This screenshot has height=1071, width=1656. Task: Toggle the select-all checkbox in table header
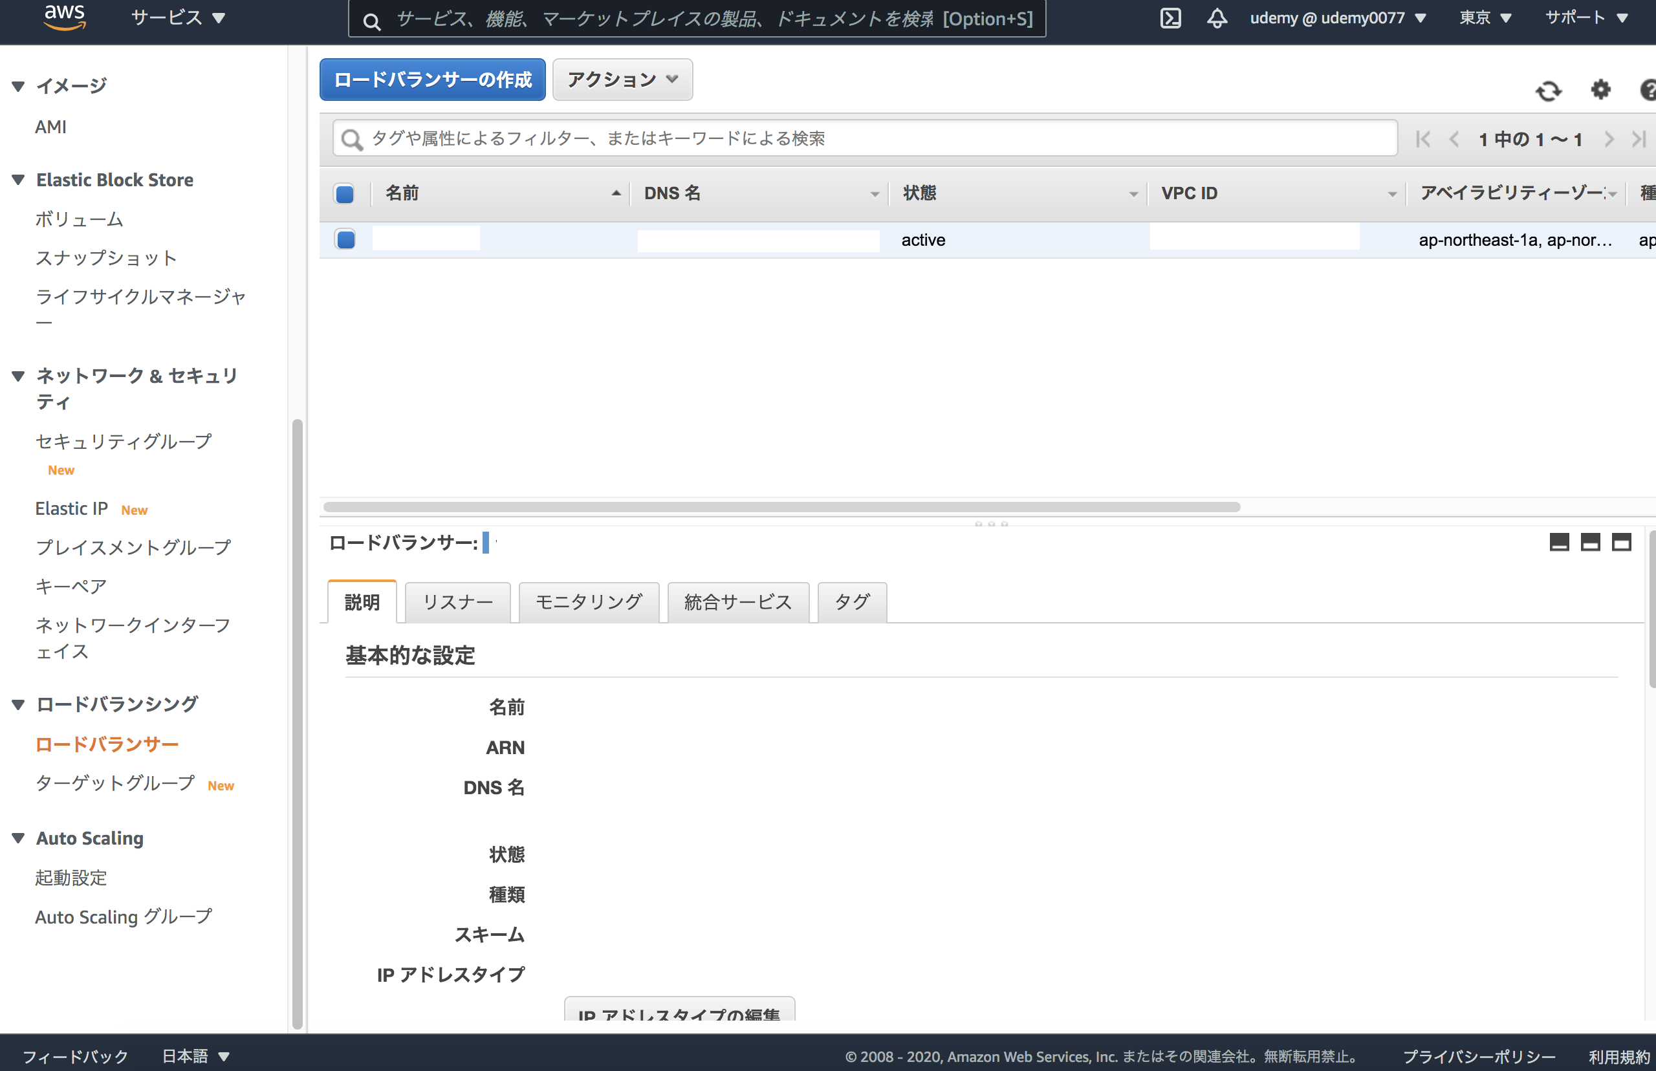[x=344, y=194]
